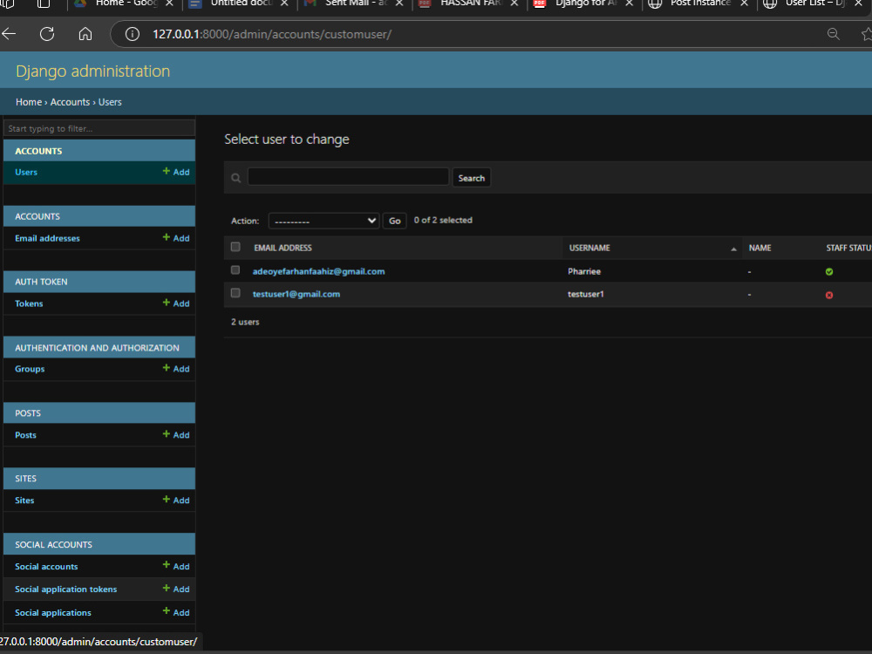Open adeoyefarhanfaahiz@gmail.com user record
872x654 pixels.
tap(318, 271)
